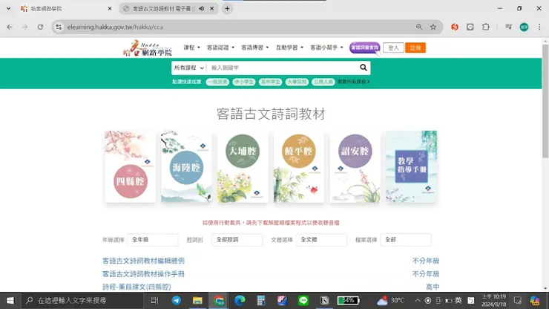This screenshot has height=309, width=549.
Task: Open the Calculator from the taskbar
Action: tap(261, 301)
